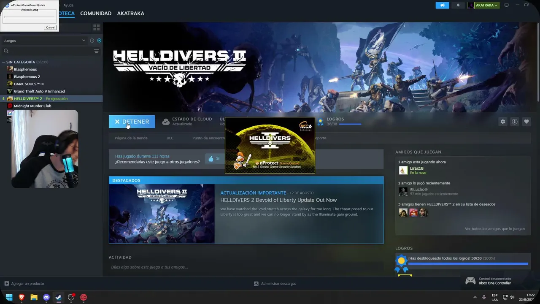The width and height of the screenshot is (540, 304).
Task: Click the Xbox One Controller gamepad icon
Action: [470, 281]
